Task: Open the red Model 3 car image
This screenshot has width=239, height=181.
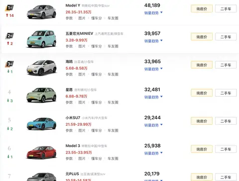Action: pos(41,153)
